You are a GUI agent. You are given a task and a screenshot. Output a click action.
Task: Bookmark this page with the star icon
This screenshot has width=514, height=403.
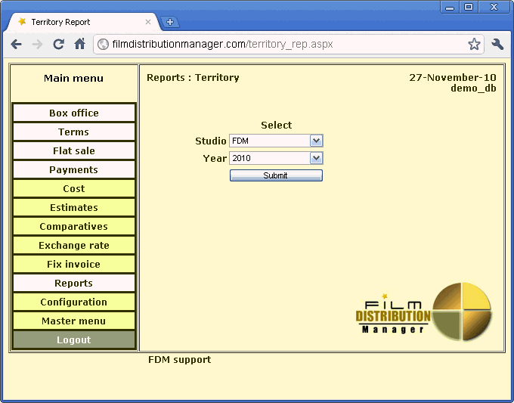tap(474, 45)
